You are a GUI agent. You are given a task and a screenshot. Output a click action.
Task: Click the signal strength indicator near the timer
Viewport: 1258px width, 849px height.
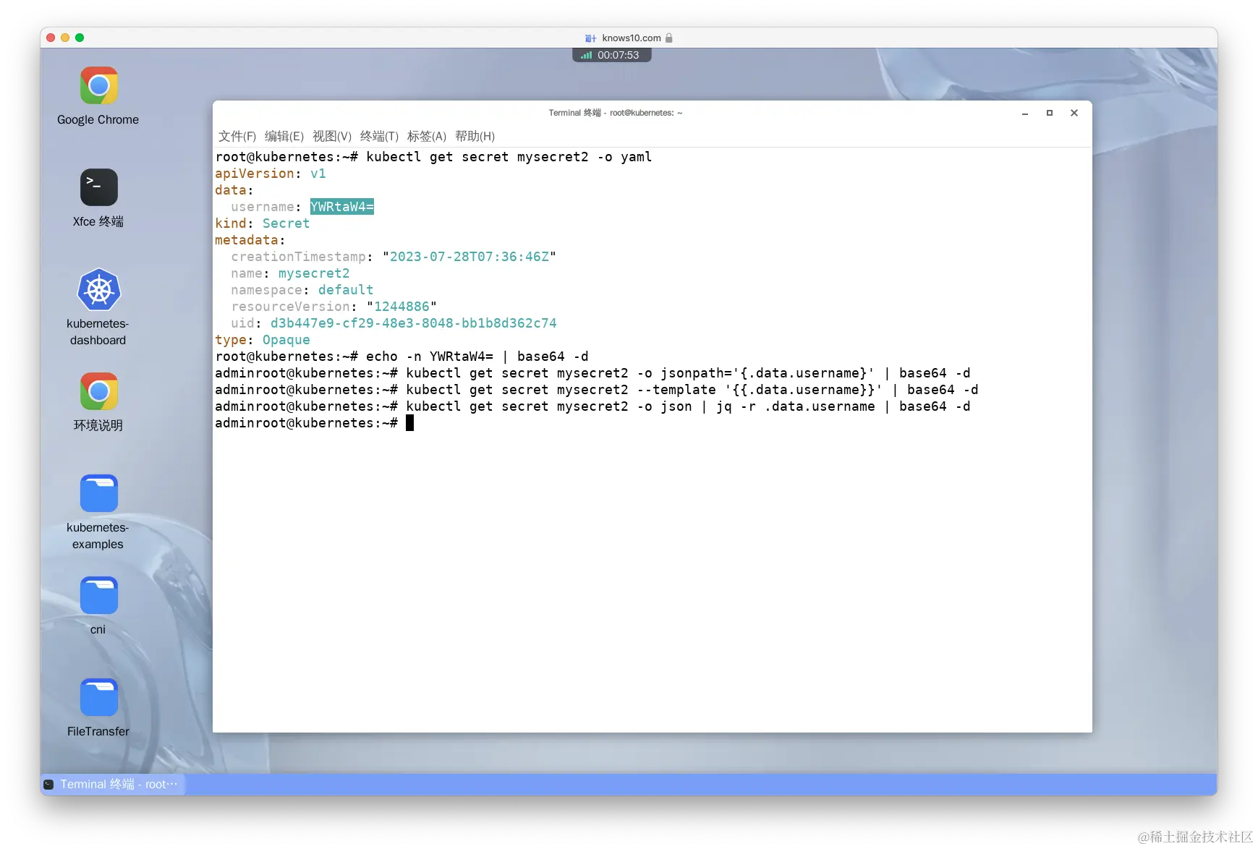(x=586, y=54)
